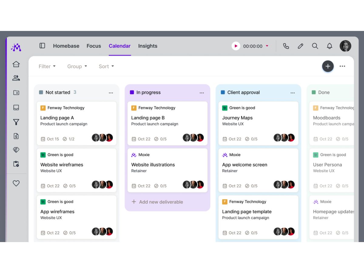Click the pencil edit icon
364x273 pixels.
(300, 46)
